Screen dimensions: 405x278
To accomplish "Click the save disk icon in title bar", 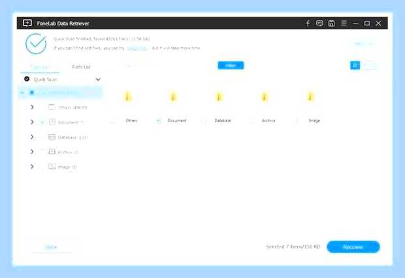I will pyautogui.click(x=331, y=24).
